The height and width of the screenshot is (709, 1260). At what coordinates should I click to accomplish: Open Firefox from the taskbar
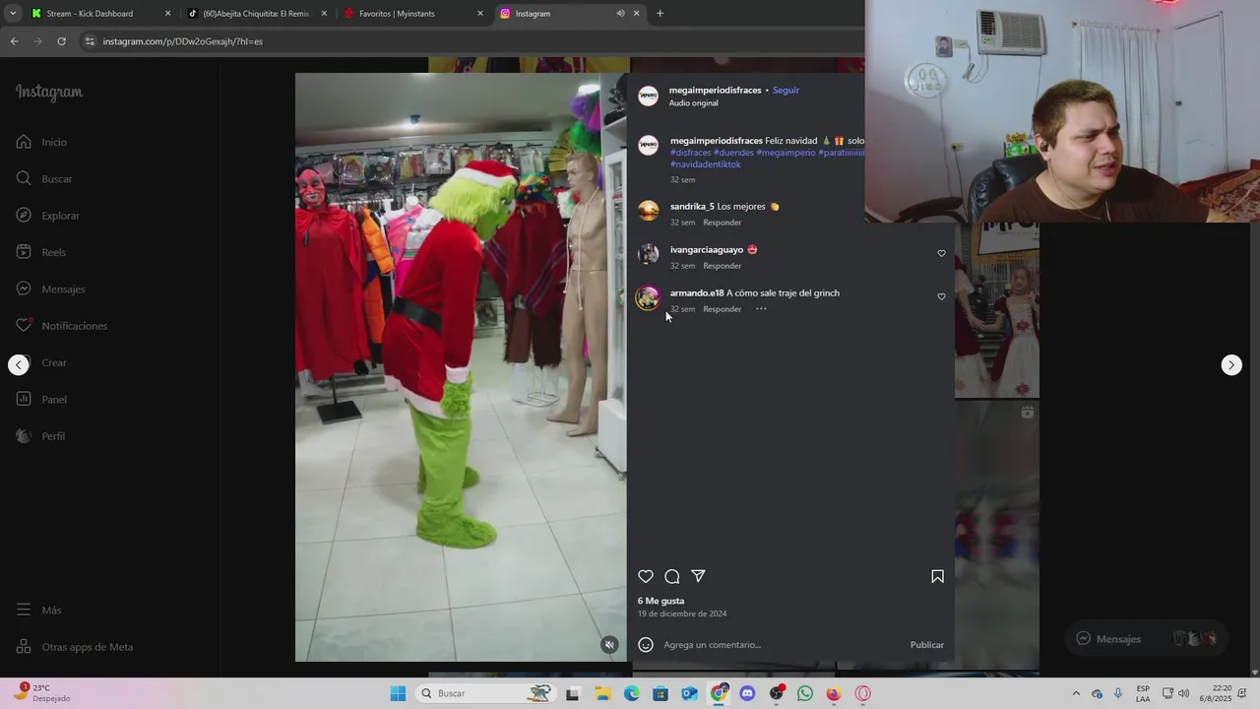[834, 693]
